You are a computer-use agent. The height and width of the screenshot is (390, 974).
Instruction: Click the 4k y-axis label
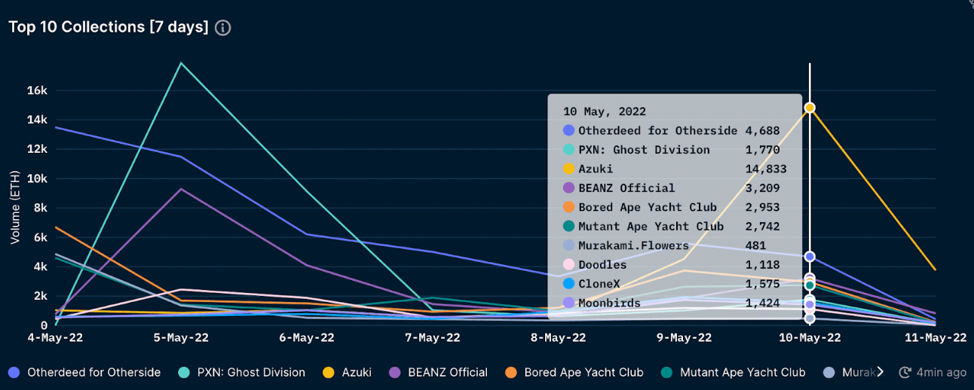[41, 267]
